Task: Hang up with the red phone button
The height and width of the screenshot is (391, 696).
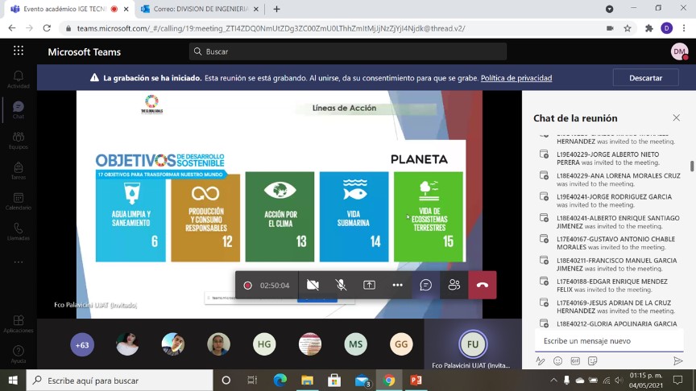Action: point(483,285)
